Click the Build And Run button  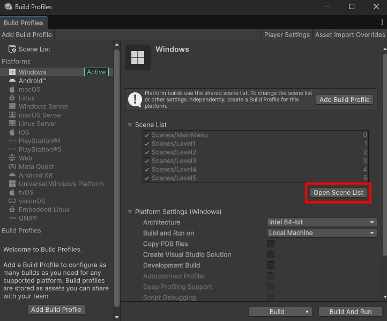350,312
